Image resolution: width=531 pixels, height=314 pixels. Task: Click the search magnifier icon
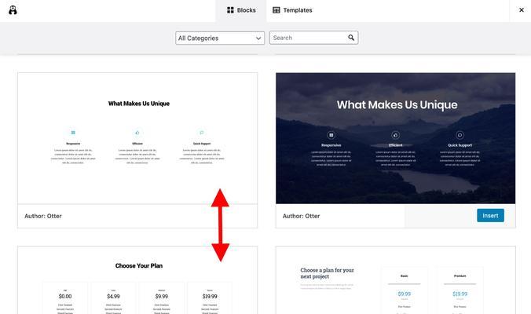[351, 38]
